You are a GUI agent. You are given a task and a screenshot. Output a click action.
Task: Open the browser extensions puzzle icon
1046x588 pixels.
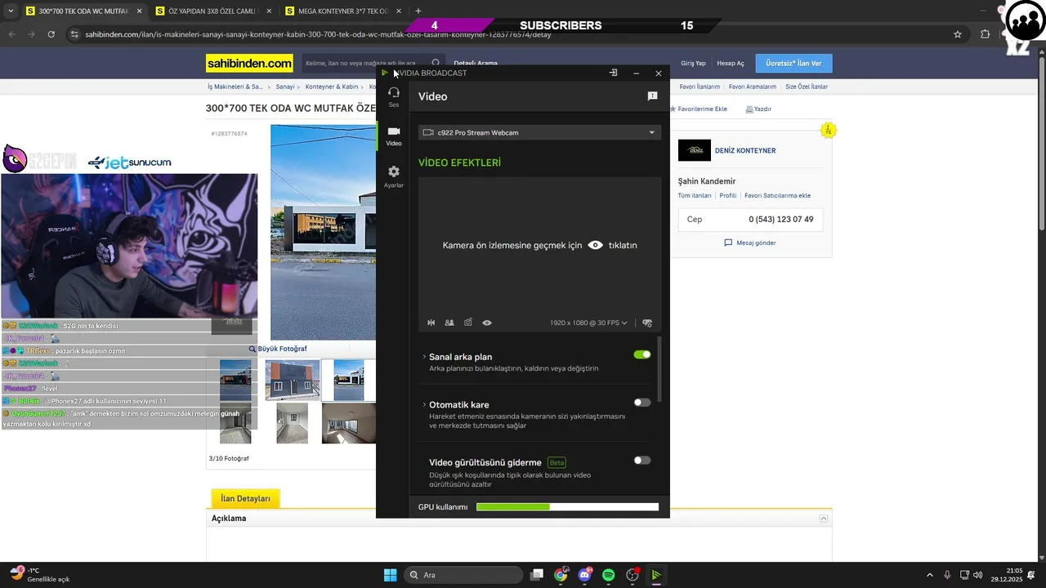pyautogui.click(x=985, y=34)
